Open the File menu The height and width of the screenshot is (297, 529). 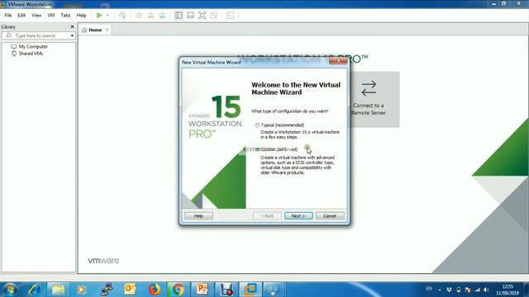(8, 15)
